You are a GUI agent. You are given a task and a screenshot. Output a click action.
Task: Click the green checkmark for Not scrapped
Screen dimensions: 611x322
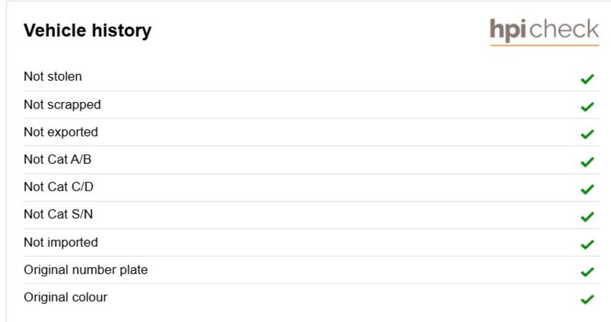(x=587, y=106)
